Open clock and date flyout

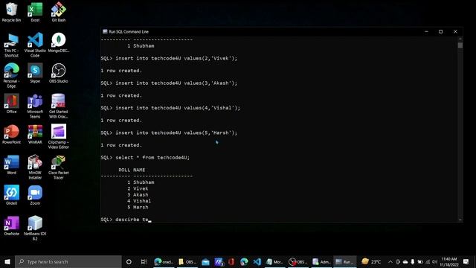(x=449, y=261)
